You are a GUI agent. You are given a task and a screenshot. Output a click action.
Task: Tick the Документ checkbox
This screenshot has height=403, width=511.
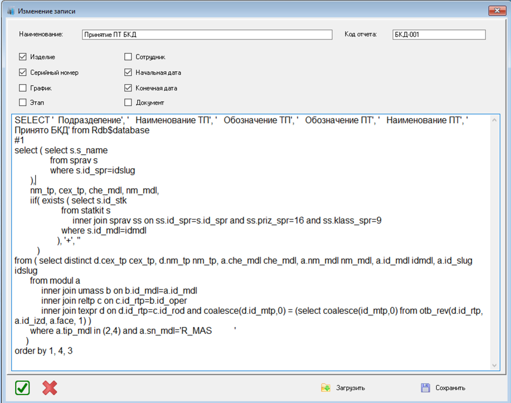coord(128,102)
